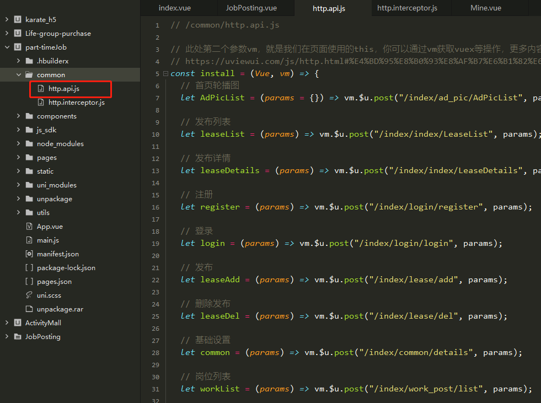The image size is (541, 403).
Task: Expand the utils folder chevron
Action: (18, 213)
